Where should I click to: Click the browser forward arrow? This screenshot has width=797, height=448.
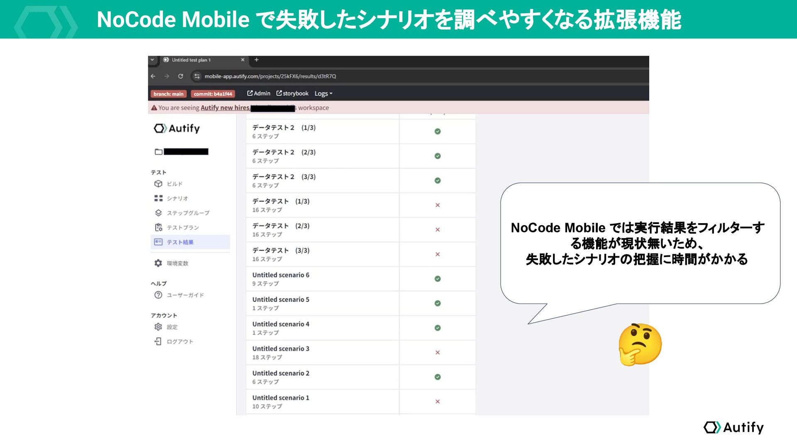167,76
